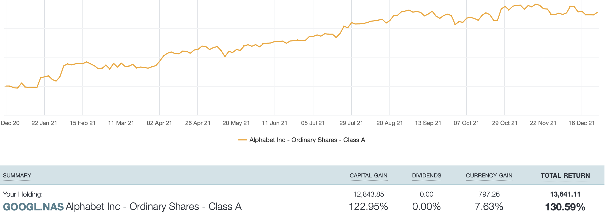Click the SUMMARY column header
The width and height of the screenshot is (605, 216).
click(17, 176)
